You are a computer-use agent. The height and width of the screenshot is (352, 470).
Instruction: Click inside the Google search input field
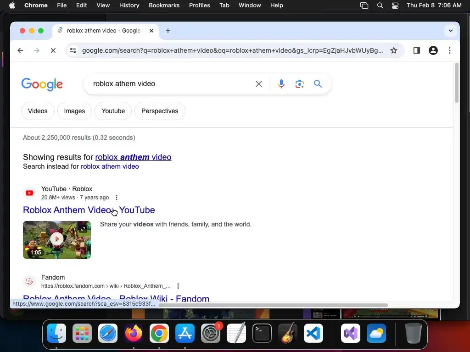171,84
